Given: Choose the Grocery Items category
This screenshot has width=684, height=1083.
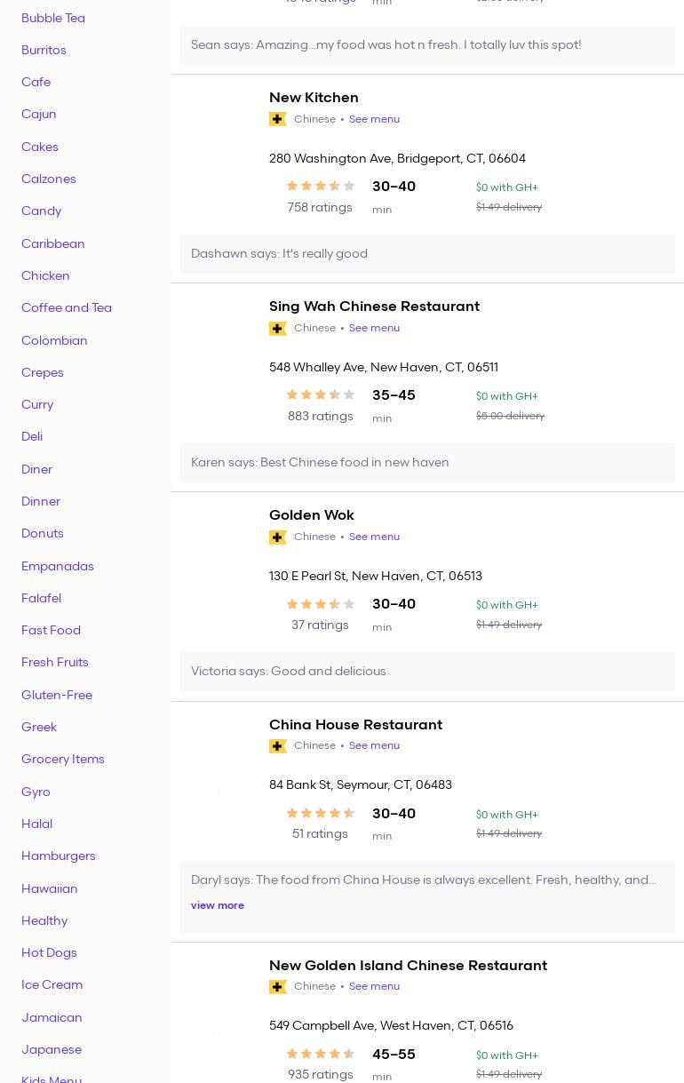Looking at the screenshot, I should (x=63, y=760).
